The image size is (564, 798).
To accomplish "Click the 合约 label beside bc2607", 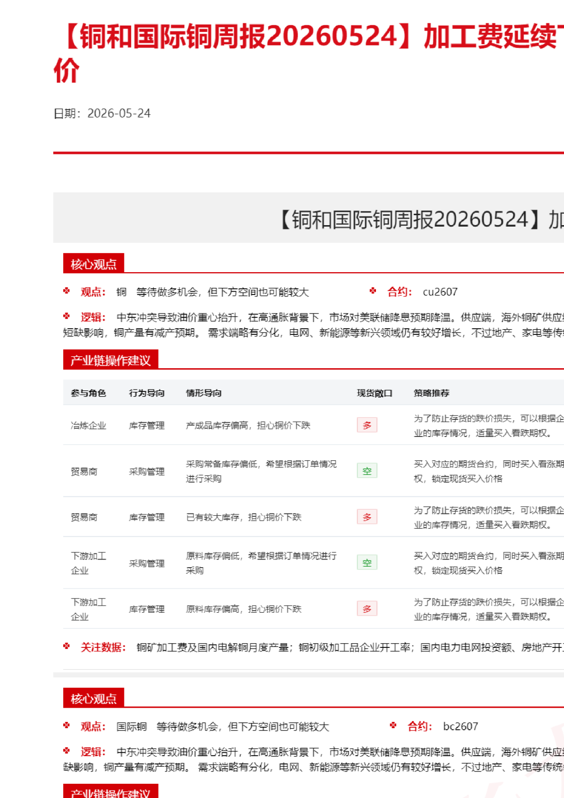I will point(420,726).
